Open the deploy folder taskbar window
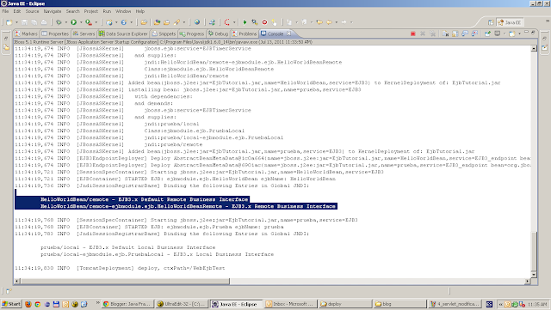The height and width of the screenshot is (310, 551). coord(345,304)
